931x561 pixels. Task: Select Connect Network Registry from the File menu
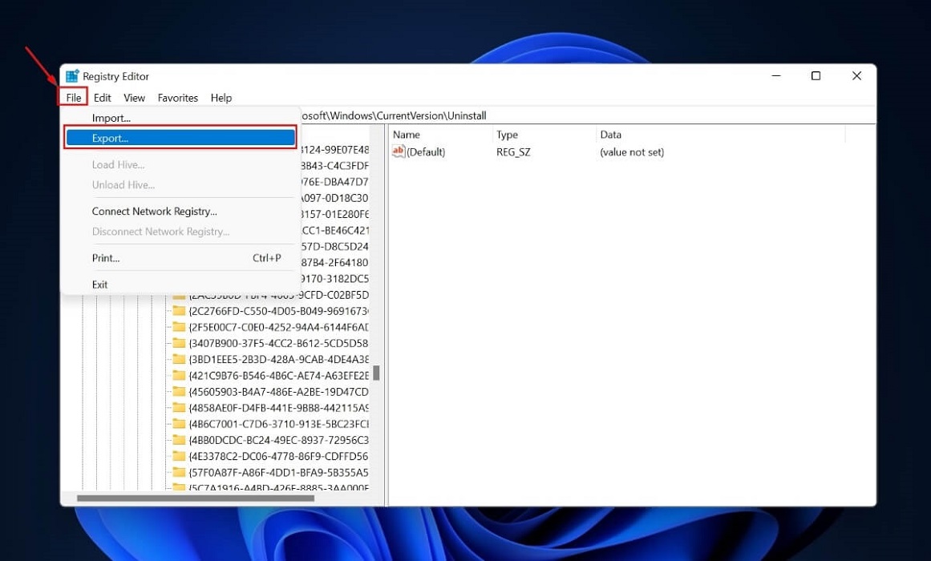point(154,211)
